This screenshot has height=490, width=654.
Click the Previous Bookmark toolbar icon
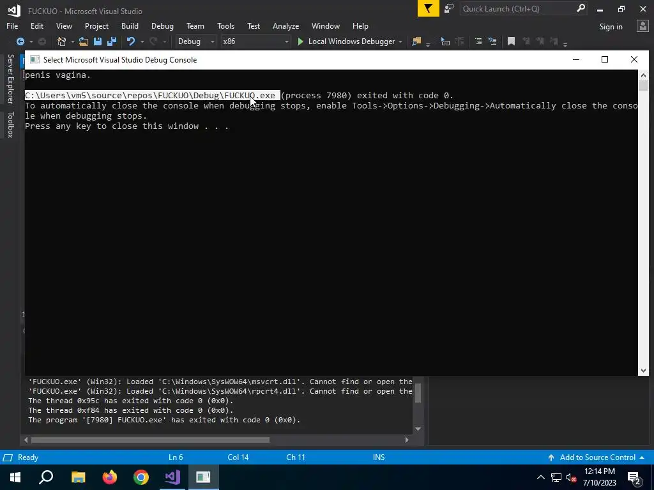coord(526,41)
